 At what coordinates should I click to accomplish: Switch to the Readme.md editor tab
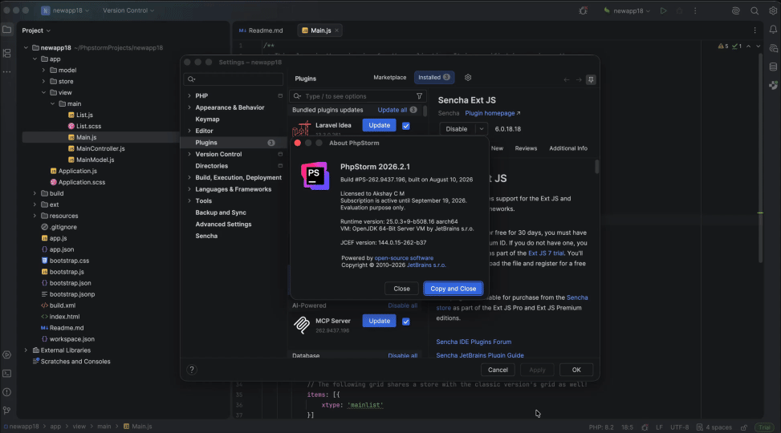tap(261, 30)
